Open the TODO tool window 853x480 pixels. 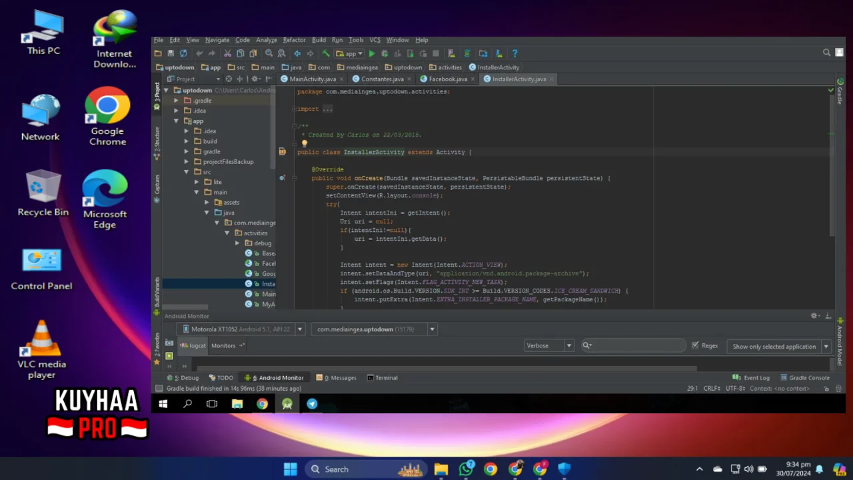pyautogui.click(x=221, y=377)
